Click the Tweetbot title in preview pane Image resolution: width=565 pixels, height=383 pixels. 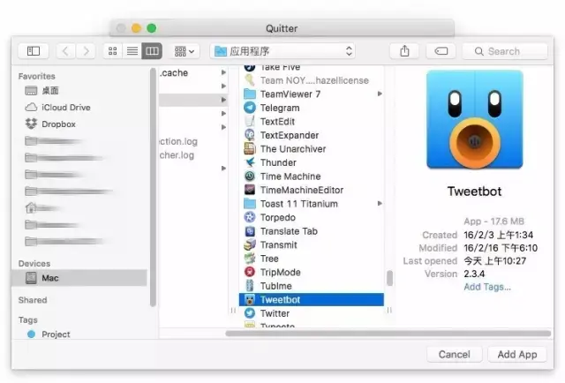point(475,191)
